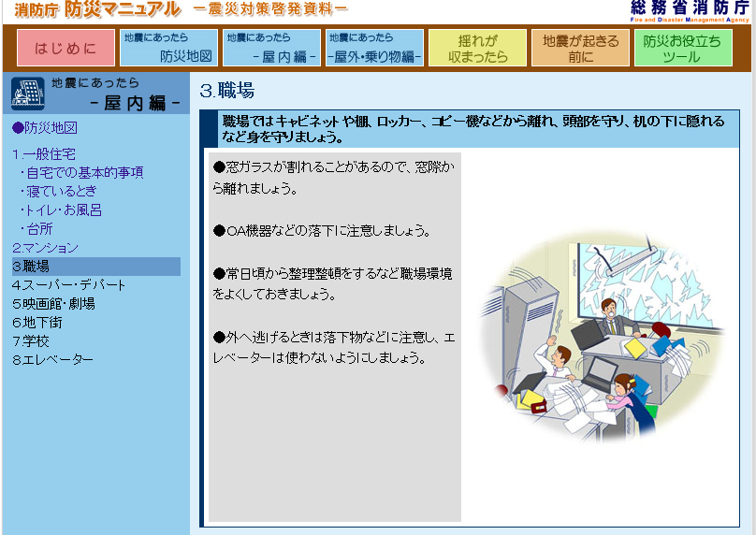The width and height of the screenshot is (756, 535).
Task: Open the 屋内編 top navigation tab
Action: click(271, 48)
